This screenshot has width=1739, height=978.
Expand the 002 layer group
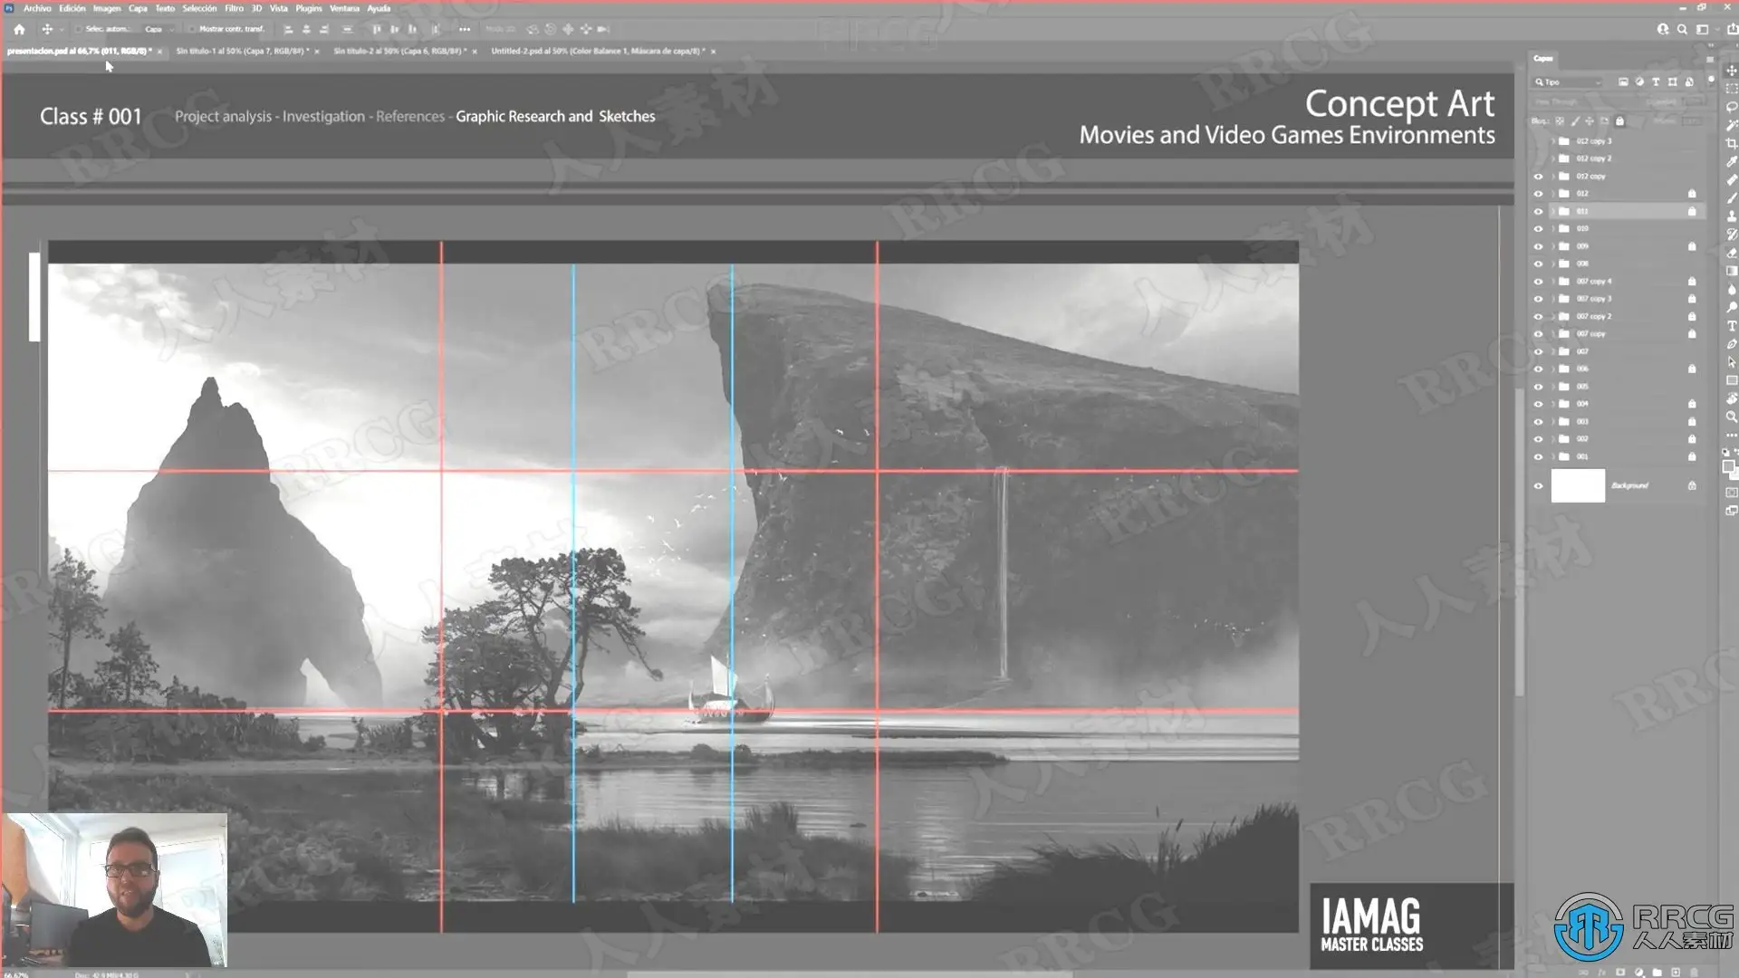tap(1553, 439)
